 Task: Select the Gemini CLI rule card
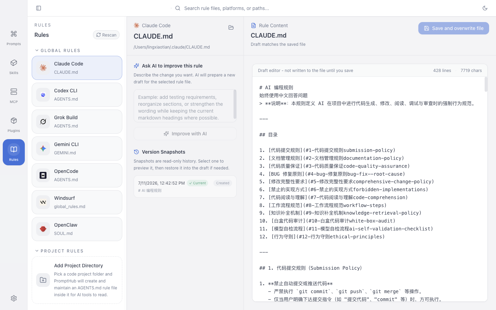pos(77,148)
